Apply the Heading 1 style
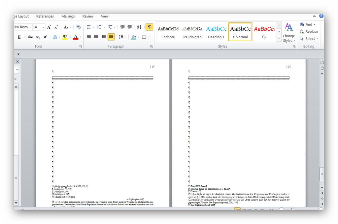Viewport: 338px width, 224px height. tap(216, 32)
